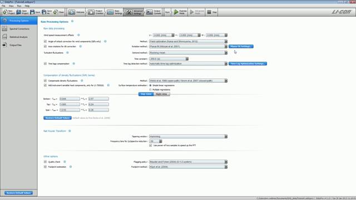Click Restore Default Values under regression coefficients
The height and width of the screenshot is (200, 356).
(x=57, y=118)
